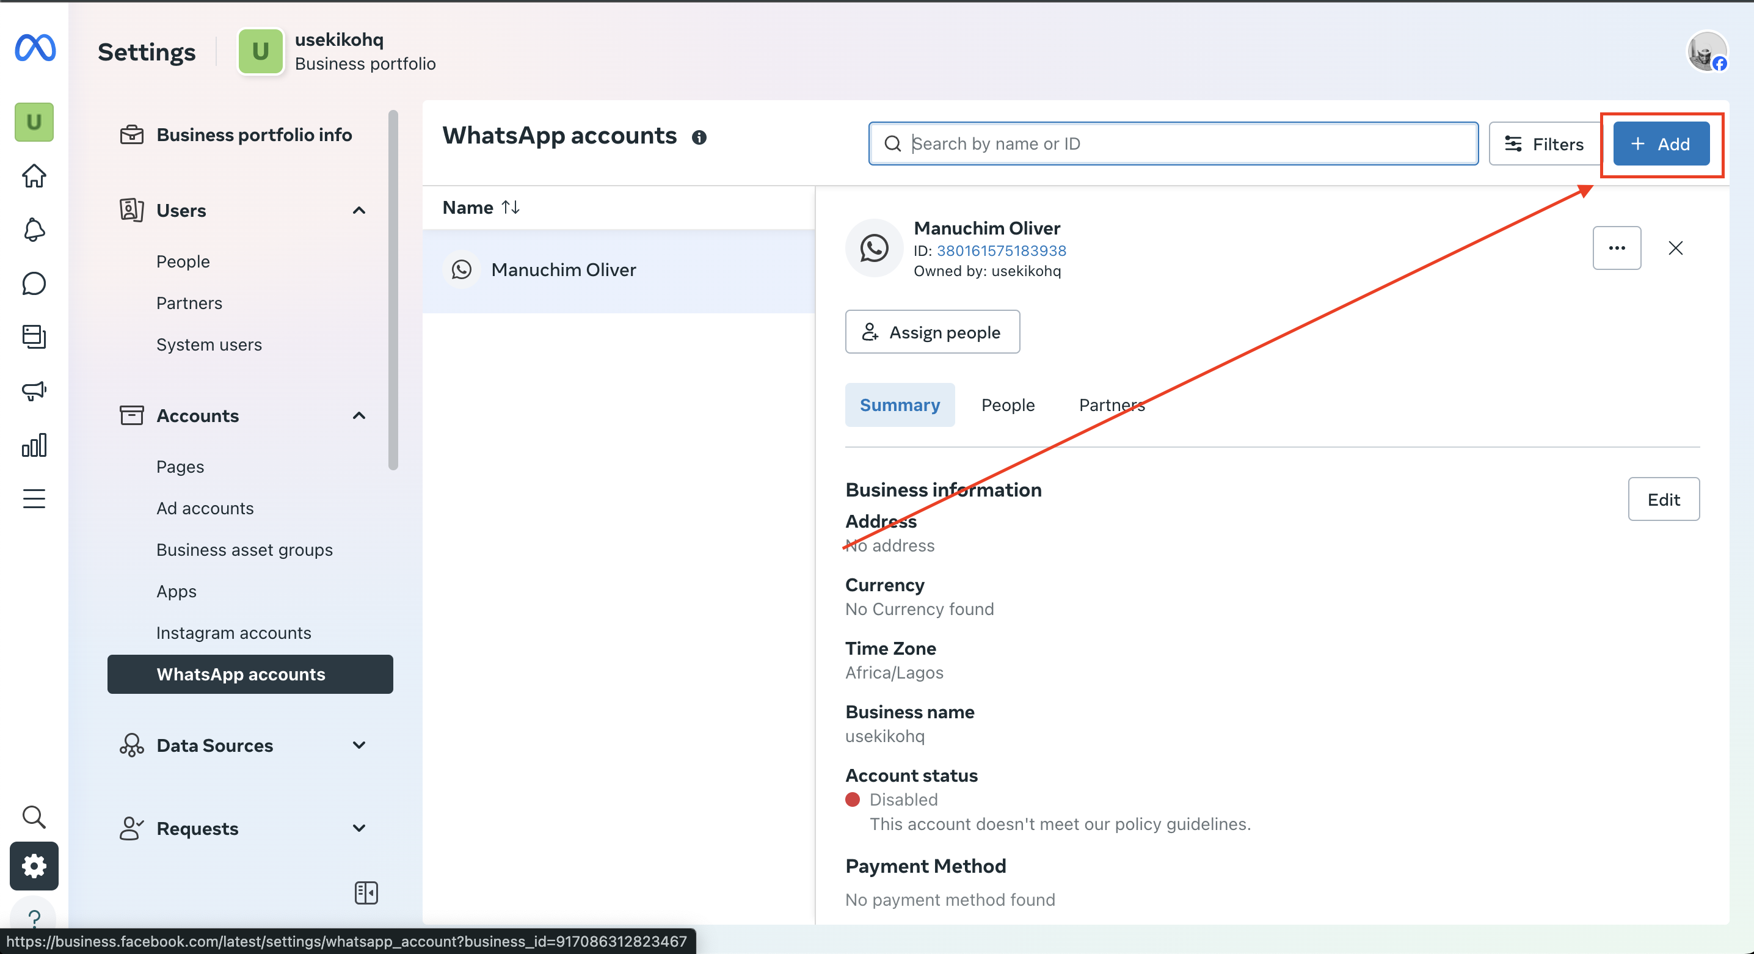Open the Ads megaphone icon
1754x954 pixels.
pos(34,391)
